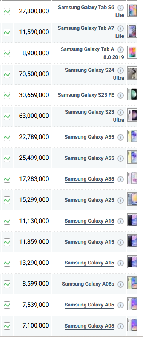
Task: Click chart icon beside price 17,283,000
Action: point(7,179)
